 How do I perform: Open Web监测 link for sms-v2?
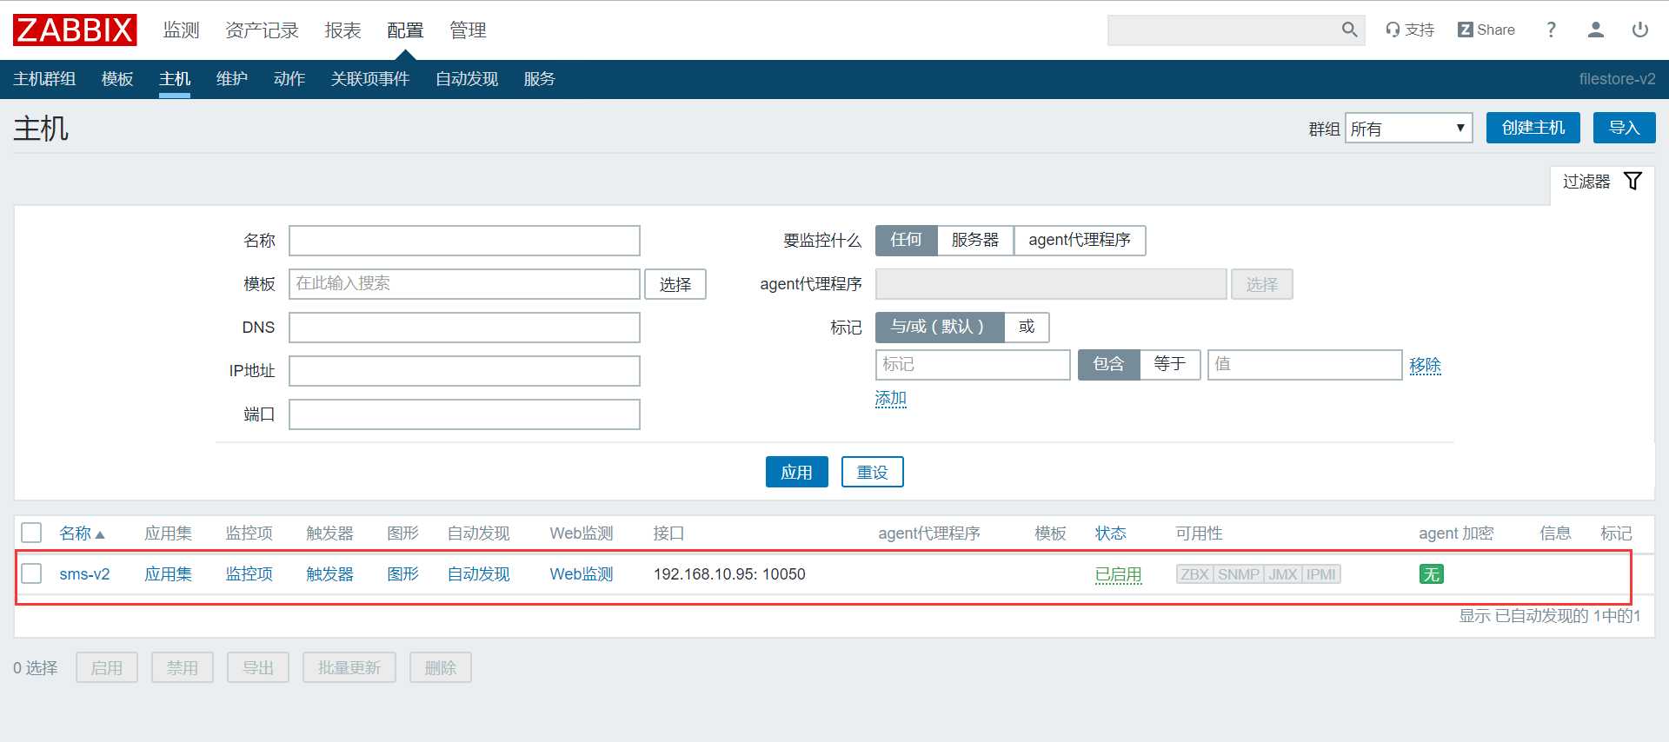click(582, 574)
